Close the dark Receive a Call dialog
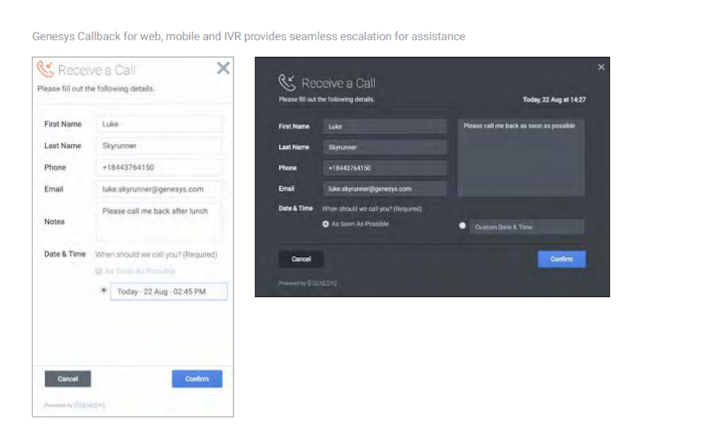This screenshot has height=431, width=719. [600, 67]
